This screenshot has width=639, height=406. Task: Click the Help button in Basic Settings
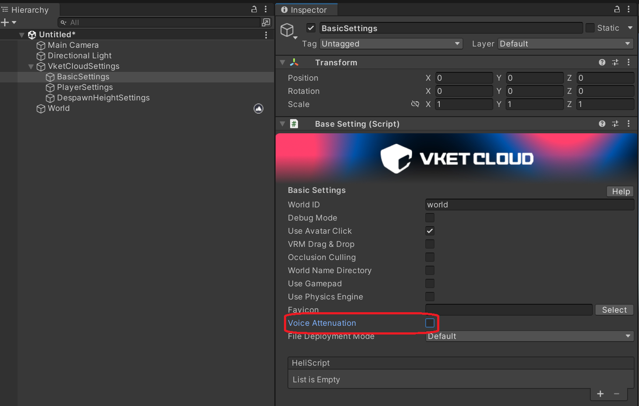click(621, 192)
